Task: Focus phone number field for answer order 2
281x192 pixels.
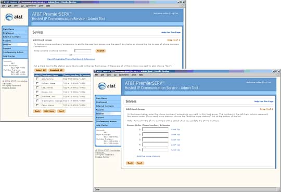Action: [156, 134]
